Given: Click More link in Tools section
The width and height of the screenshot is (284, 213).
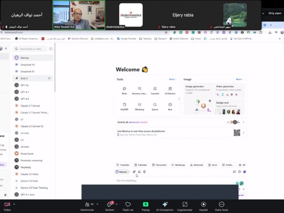Looking at the screenshot, I should [173, 79].
